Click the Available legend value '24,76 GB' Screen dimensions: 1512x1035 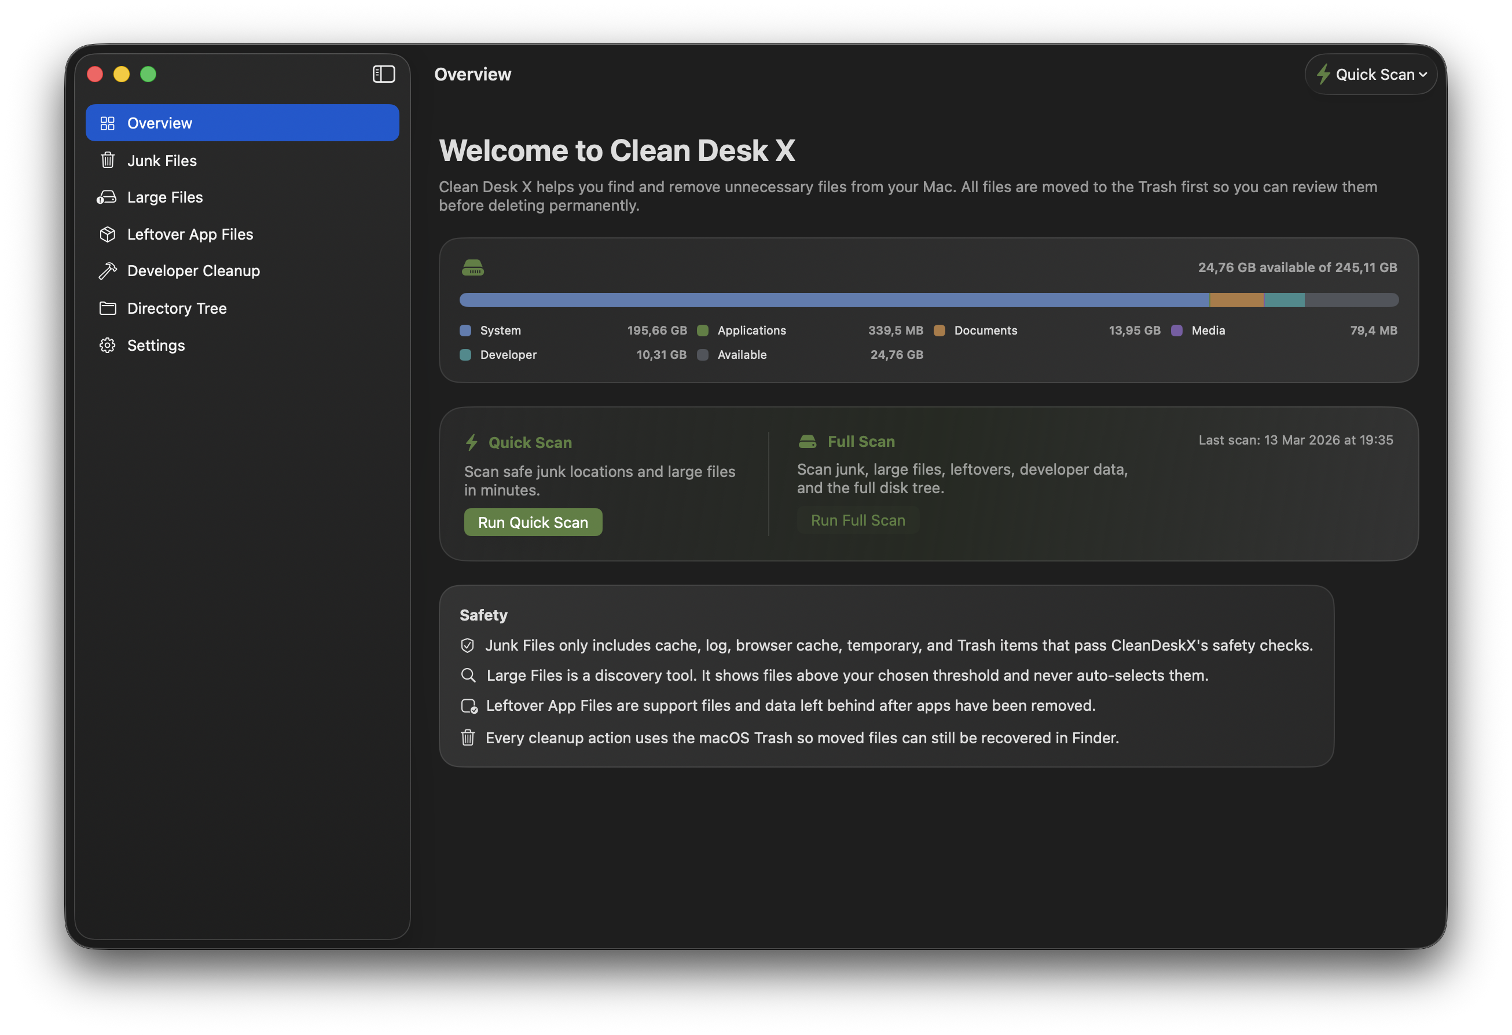896,354
